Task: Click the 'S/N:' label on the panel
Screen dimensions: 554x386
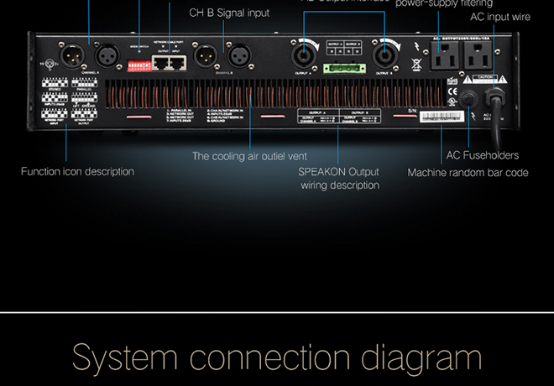Action: pyautogui.click(x=413, y=111)
